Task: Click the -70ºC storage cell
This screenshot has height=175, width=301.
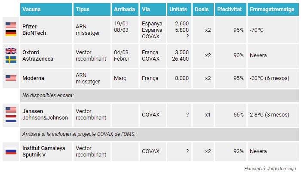Action: tap(273, 30)
